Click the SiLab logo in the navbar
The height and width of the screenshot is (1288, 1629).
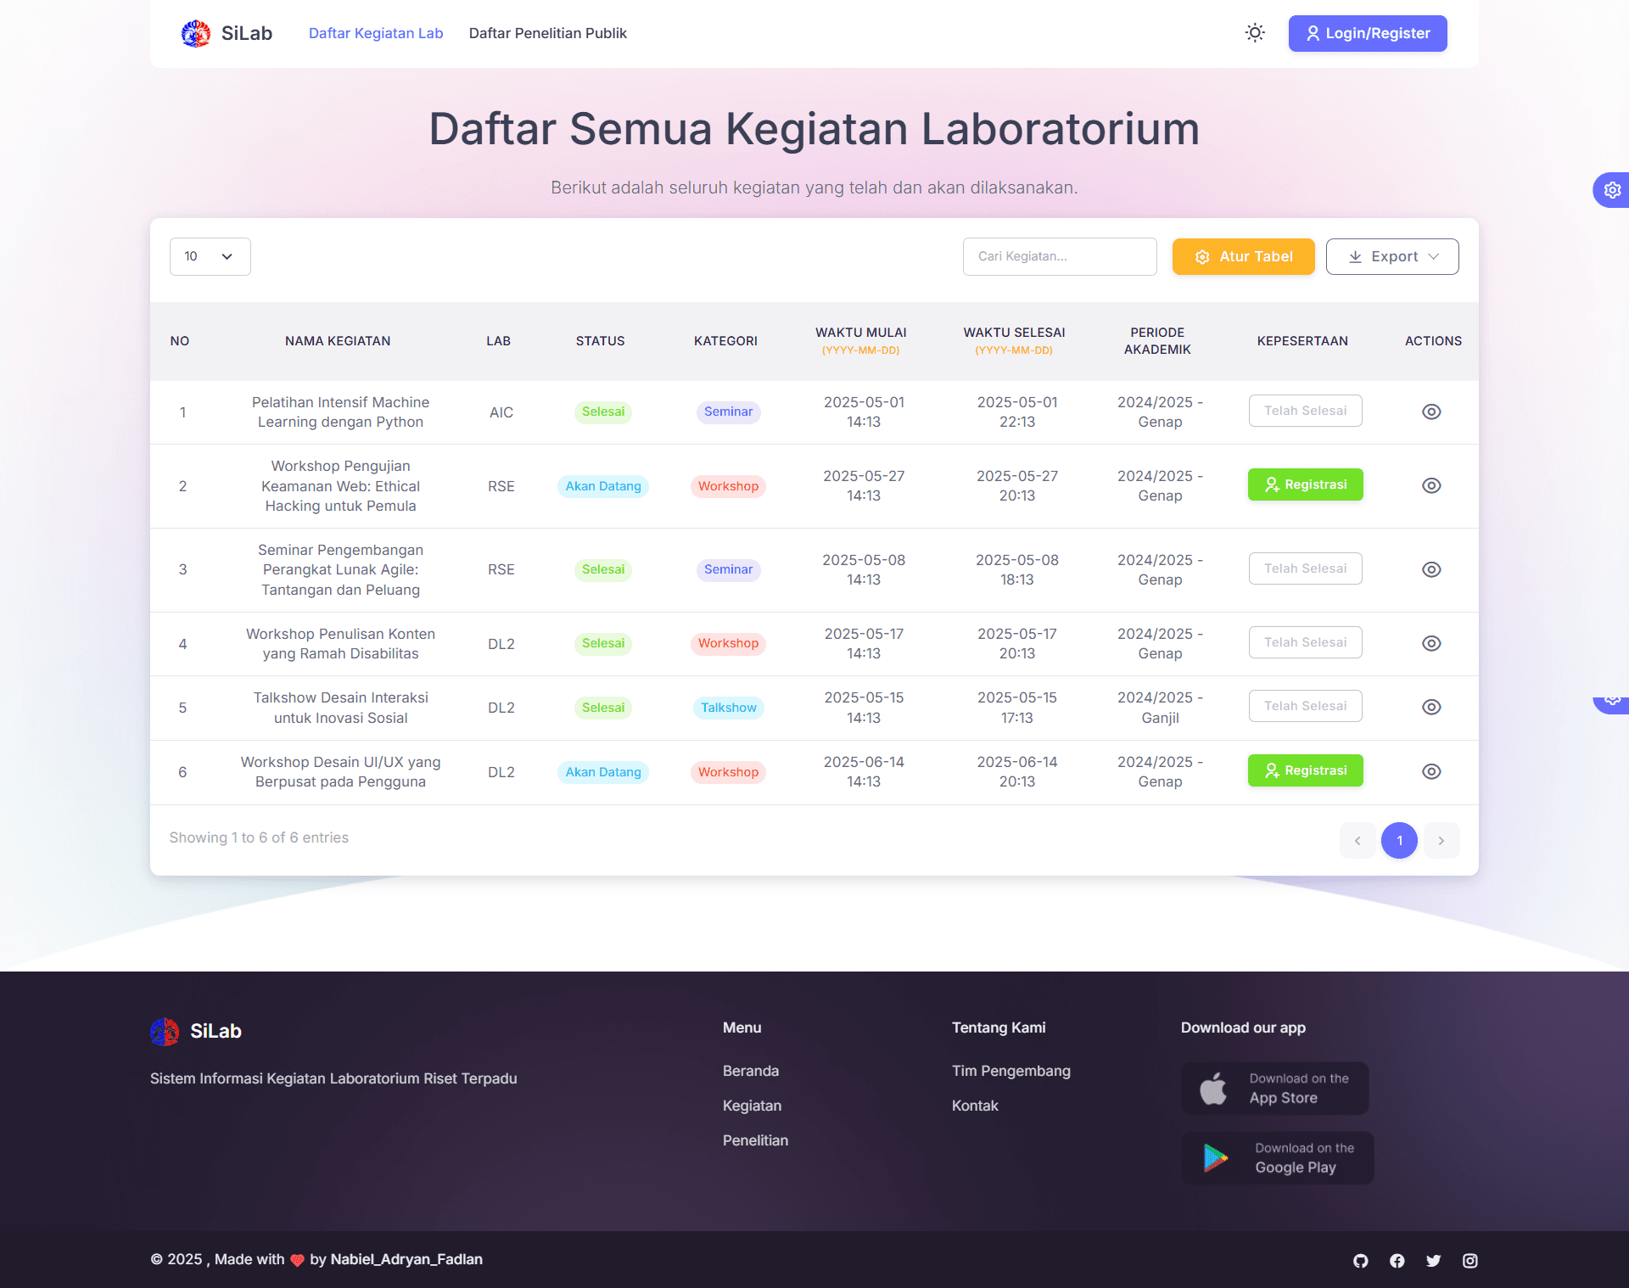click(226, 33)
